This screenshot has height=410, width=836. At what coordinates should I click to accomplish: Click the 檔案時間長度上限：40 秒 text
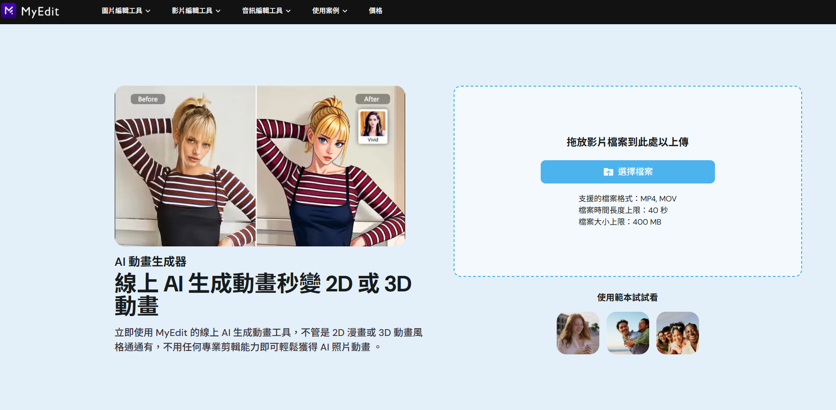coord(623,210)
